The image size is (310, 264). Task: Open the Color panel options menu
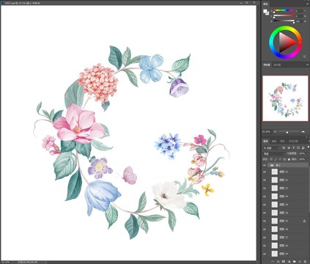coord(307,4)
